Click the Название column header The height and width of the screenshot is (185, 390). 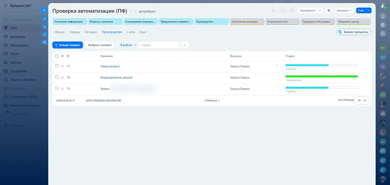(107, 56)
